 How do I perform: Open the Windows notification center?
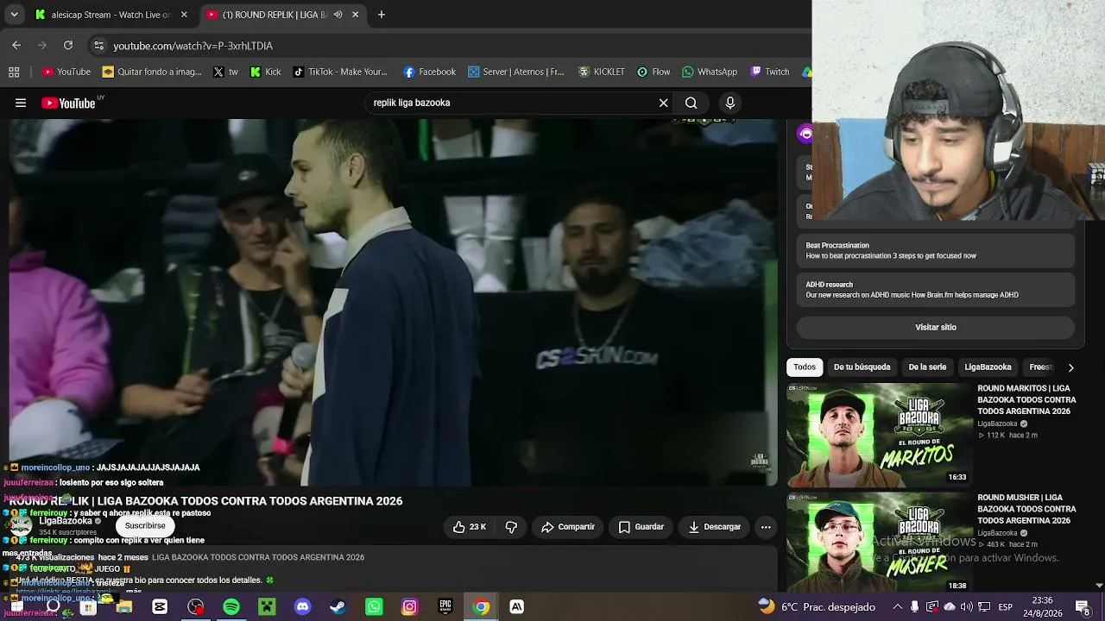coord(1083,607)
